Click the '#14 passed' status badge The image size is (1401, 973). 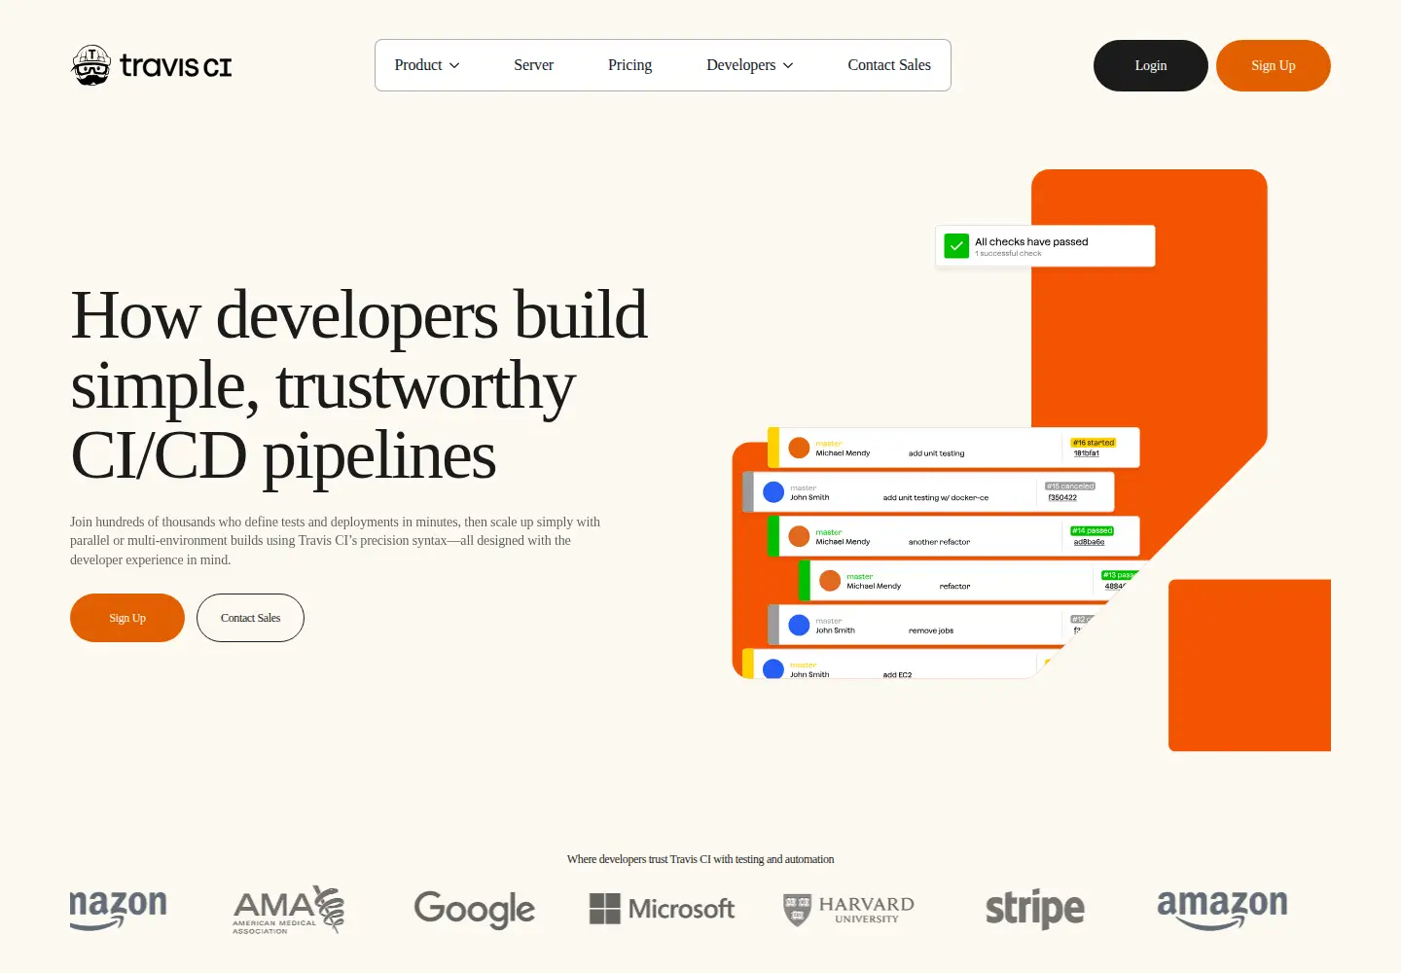1093,531
